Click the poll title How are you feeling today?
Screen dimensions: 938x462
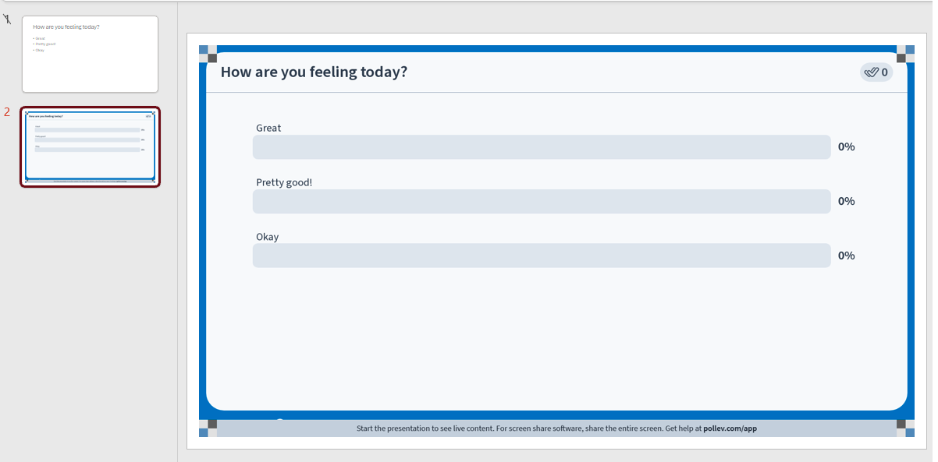pos(314,72)
